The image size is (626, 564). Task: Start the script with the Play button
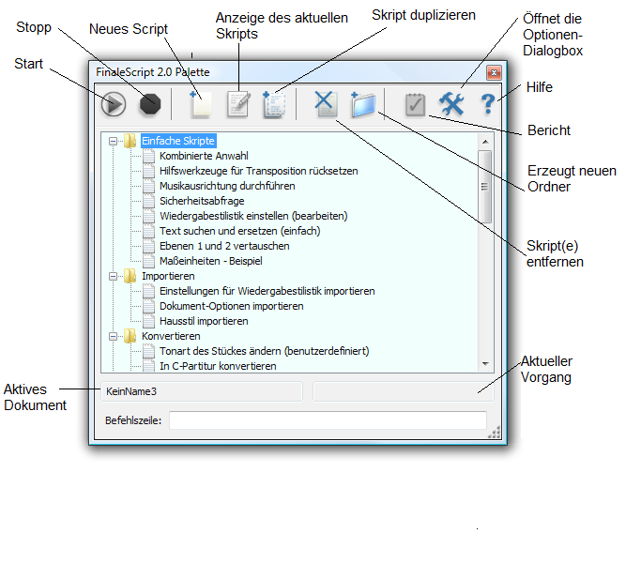pos(114,104)
